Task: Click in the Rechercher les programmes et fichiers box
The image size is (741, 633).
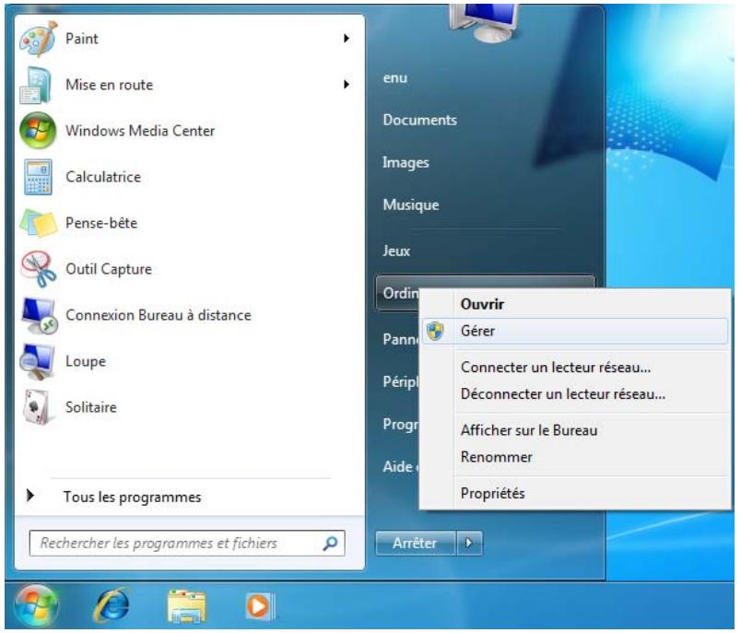Action: point(187,544)
